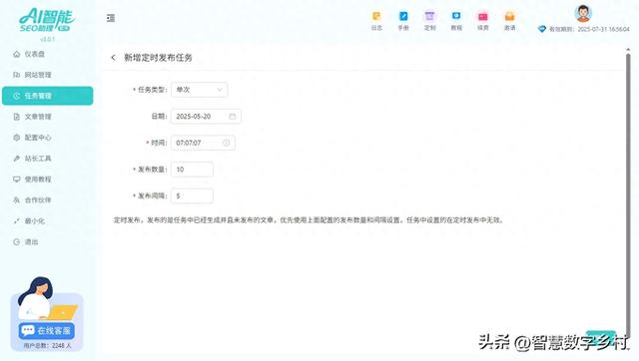Expand the 任务类型 dropdown showing 单次

tap(199, 90)
